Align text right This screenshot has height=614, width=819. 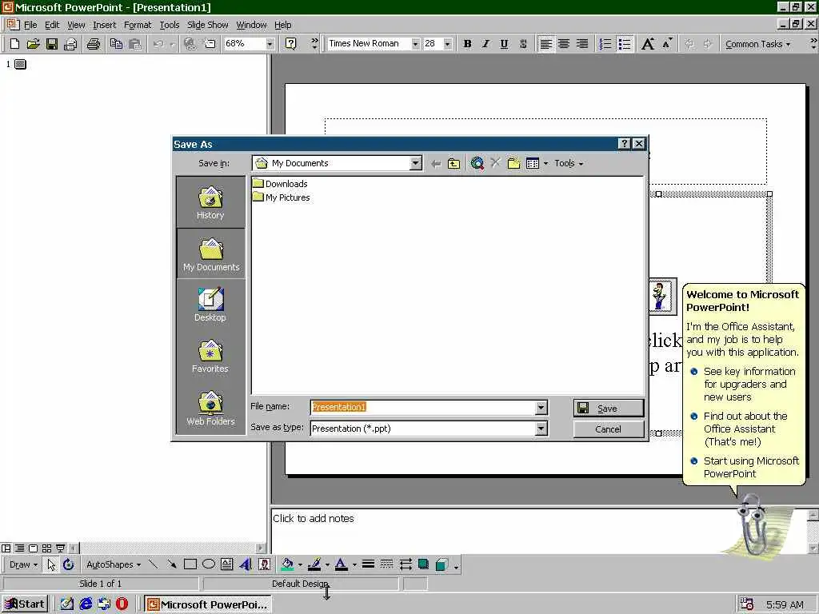[582, 44]
